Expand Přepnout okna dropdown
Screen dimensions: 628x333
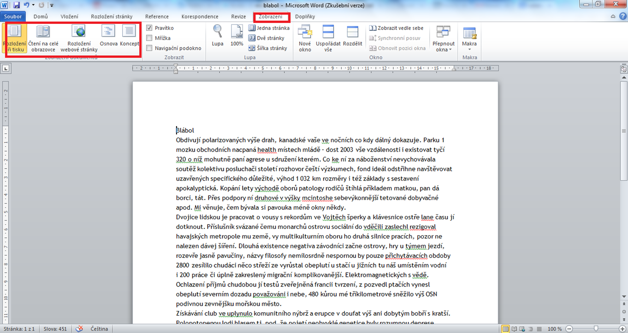[x=444, y=38]
